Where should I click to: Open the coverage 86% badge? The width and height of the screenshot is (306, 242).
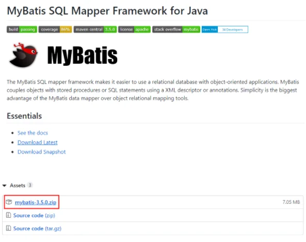[55, 29]
